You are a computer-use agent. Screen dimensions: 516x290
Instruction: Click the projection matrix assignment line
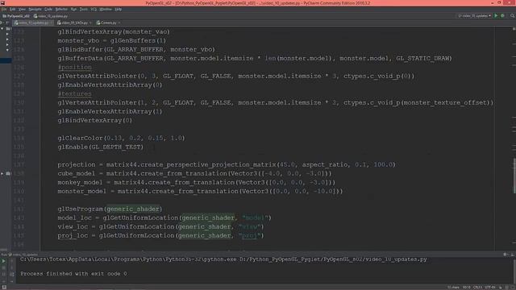click(227, 164)
